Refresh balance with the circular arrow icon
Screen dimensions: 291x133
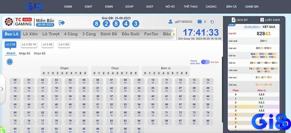(x=212, y=22)
